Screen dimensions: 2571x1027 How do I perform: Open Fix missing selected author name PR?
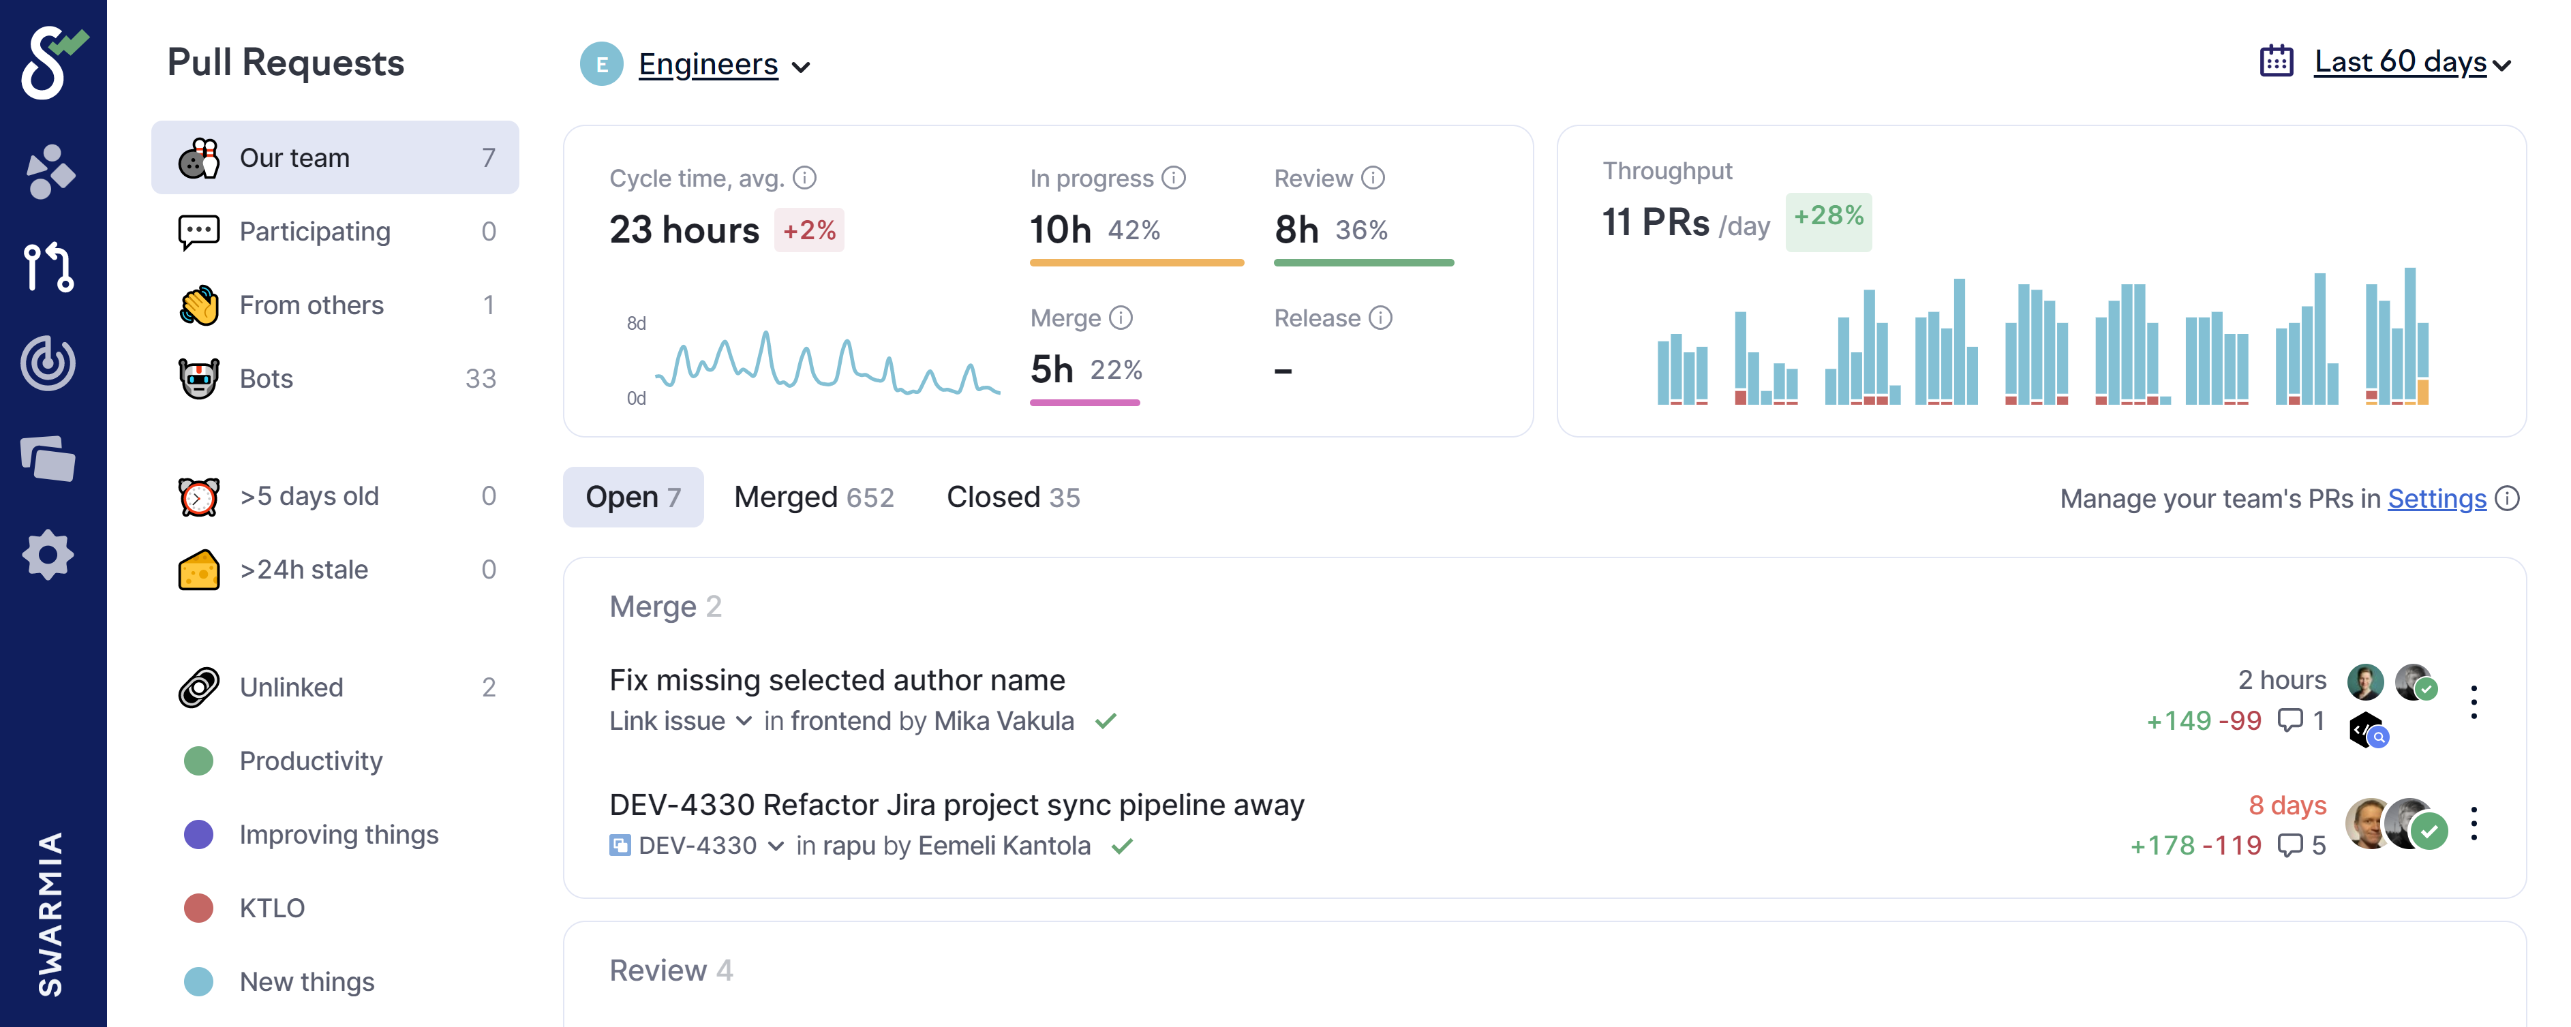tap(836, 679)
